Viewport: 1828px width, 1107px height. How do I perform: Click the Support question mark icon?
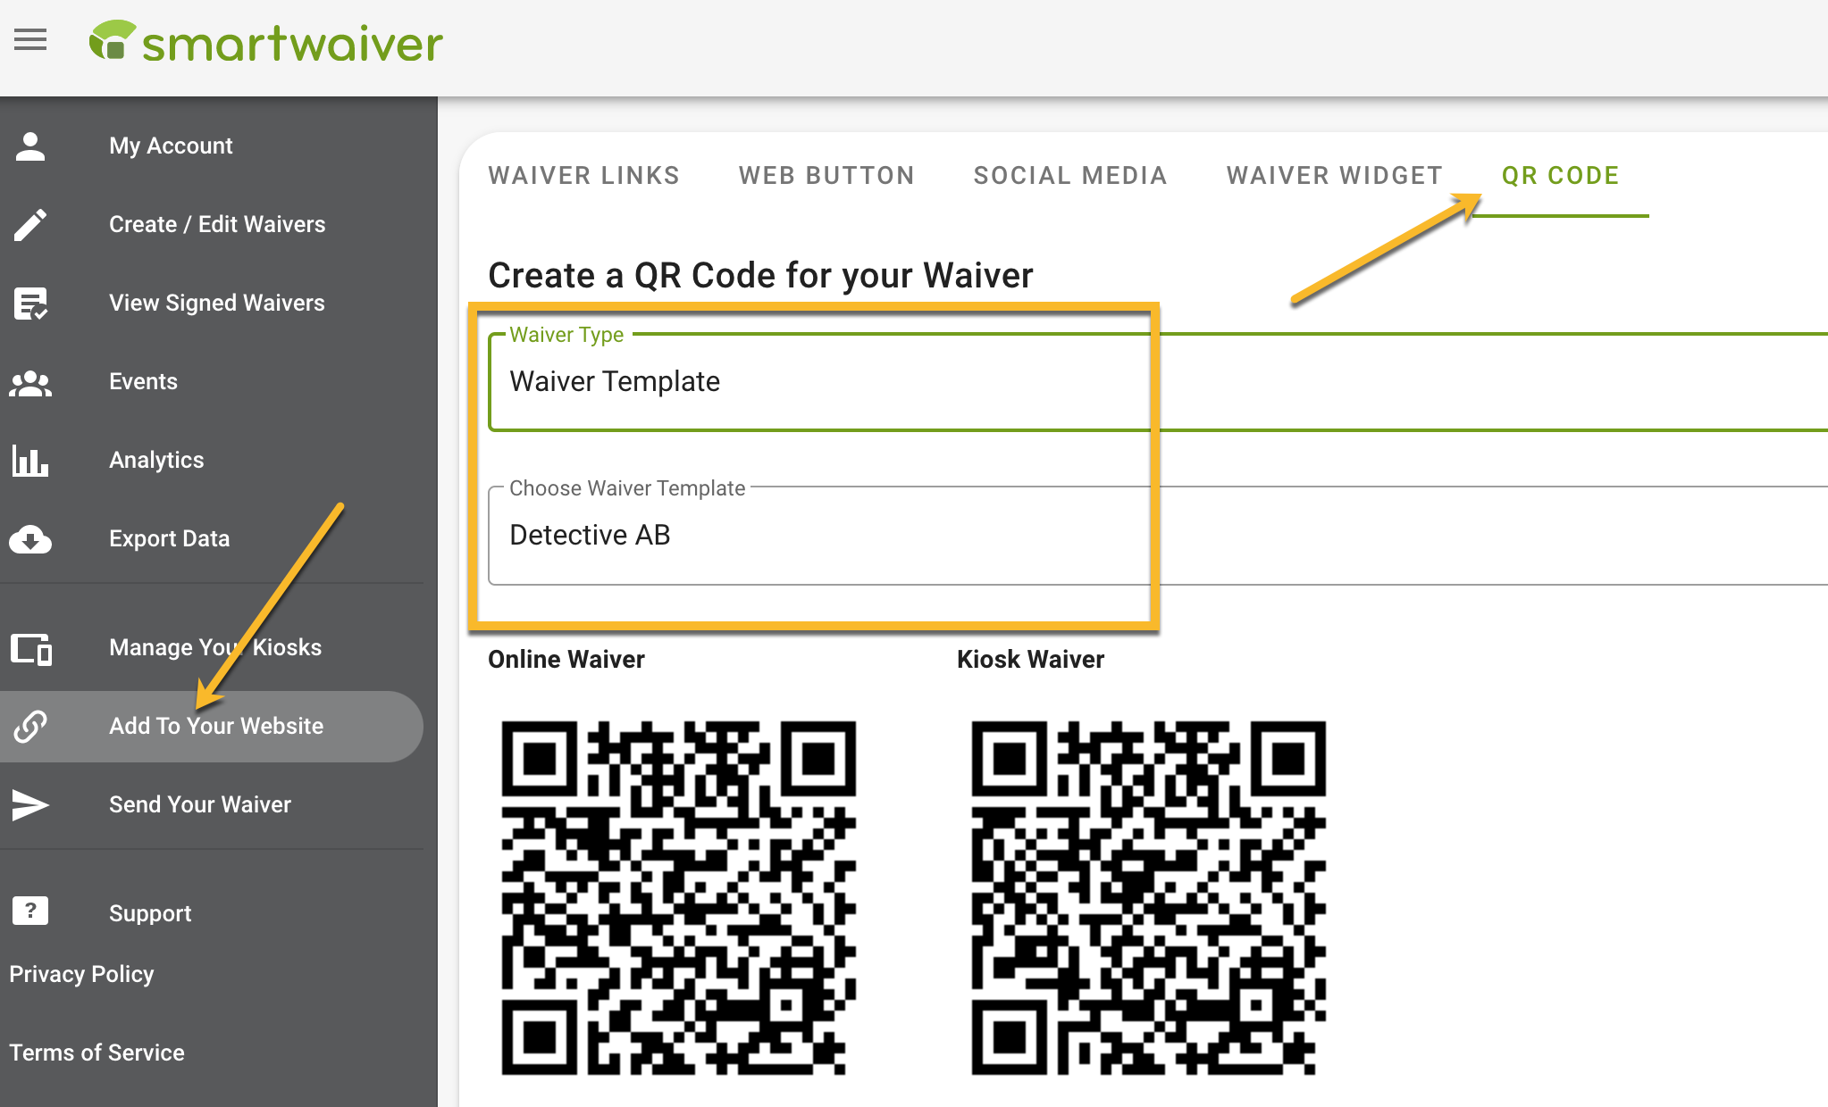click(30, 911)
